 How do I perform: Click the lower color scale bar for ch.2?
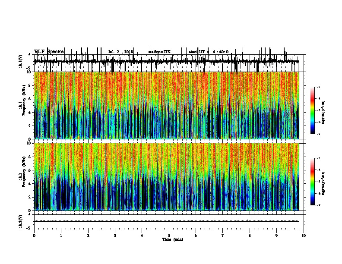tap(313, 182)
